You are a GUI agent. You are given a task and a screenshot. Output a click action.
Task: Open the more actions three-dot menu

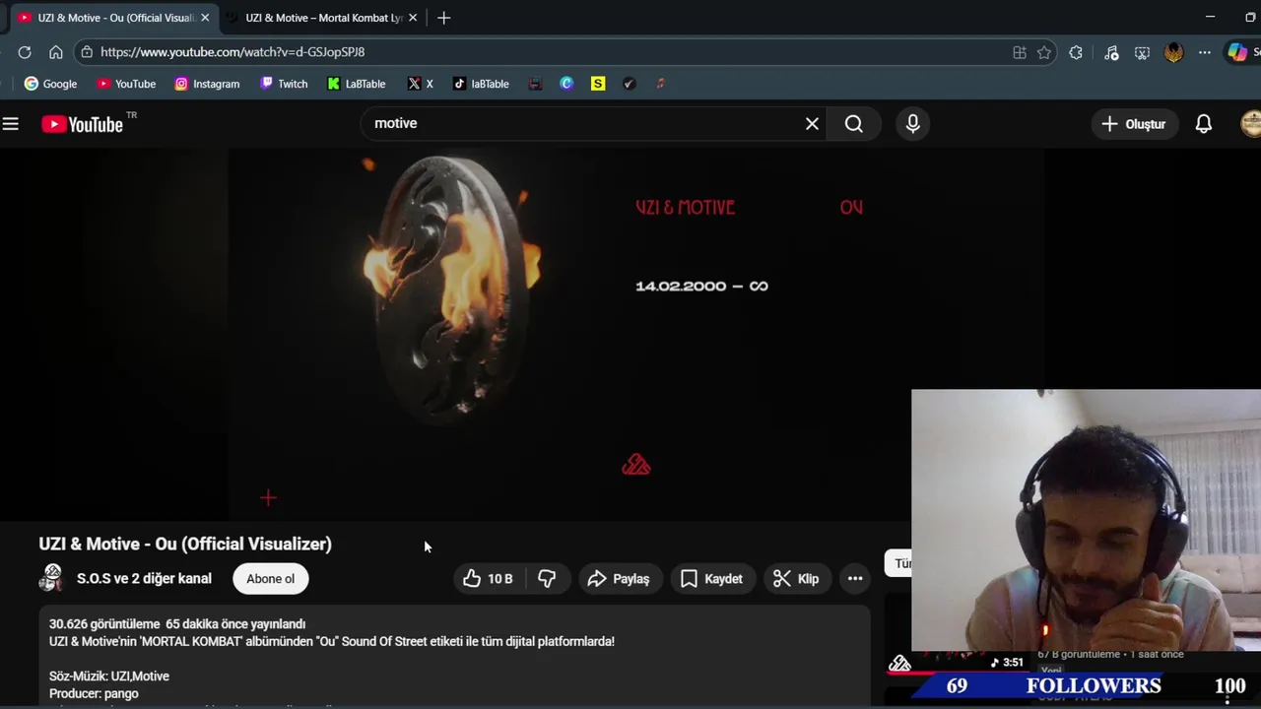click(x=855, y=578)
